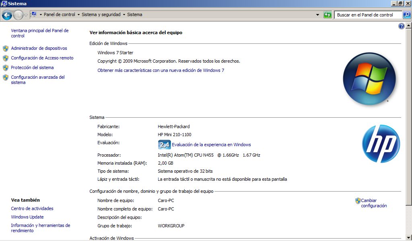
Task: Open Configuración avanzada del sistema link
Action: click(38, 80)
